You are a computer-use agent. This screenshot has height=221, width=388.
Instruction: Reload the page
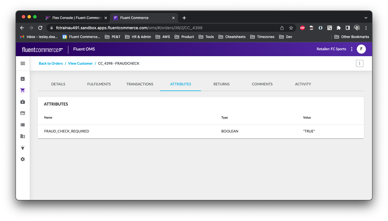[x=40, y=28]
